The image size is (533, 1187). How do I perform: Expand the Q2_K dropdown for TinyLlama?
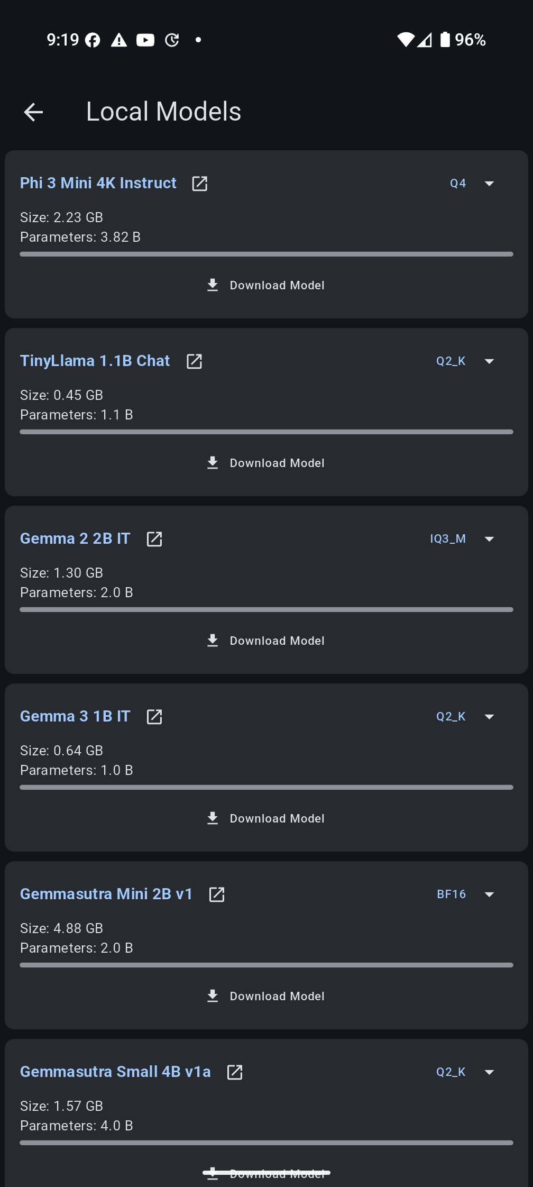pyautogui.click(x=466, y=361)
